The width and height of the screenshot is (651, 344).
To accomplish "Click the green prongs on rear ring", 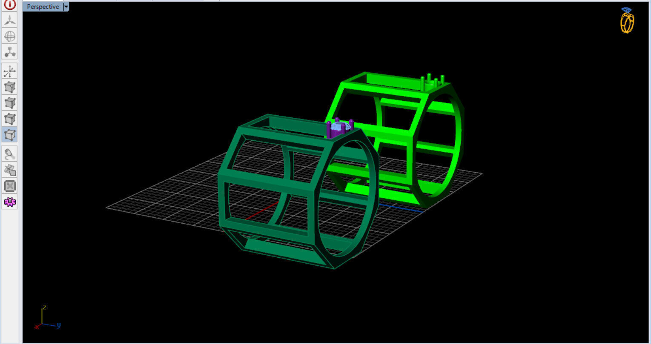I will point(432,82).
